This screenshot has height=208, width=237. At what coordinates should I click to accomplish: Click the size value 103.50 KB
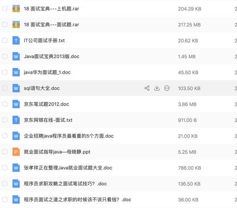189,89
